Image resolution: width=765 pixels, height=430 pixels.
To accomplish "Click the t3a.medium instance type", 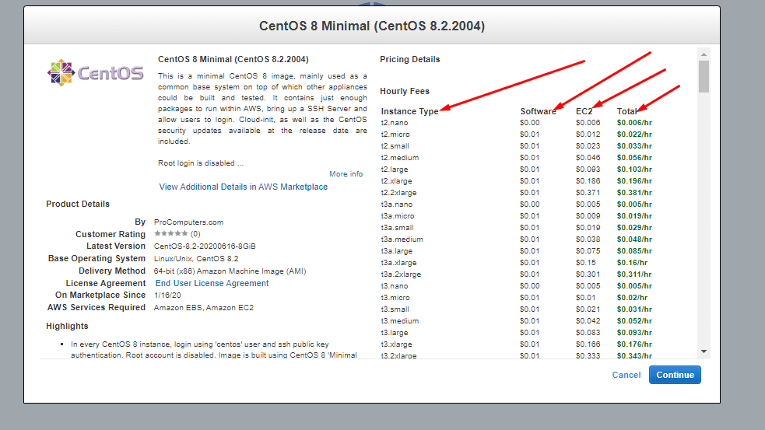I will pyautogui.click(x=402, y=239).
